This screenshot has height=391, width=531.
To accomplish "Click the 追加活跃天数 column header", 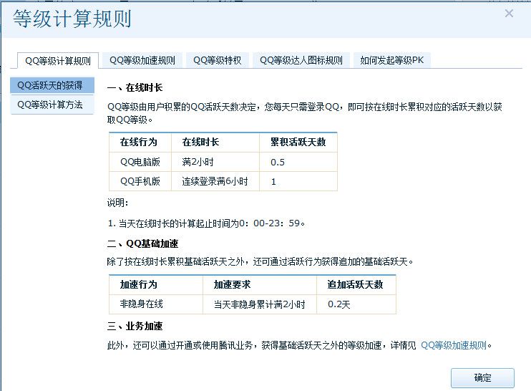I will point(356,284).
